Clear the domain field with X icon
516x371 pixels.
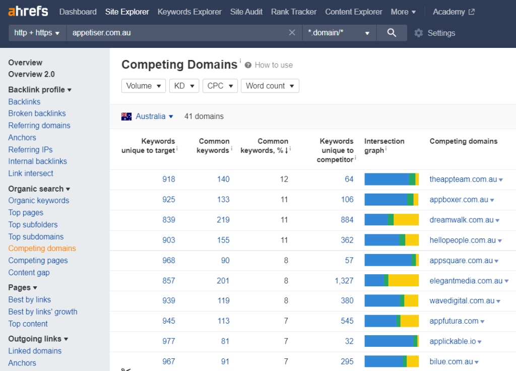click(x=292, y=33)
